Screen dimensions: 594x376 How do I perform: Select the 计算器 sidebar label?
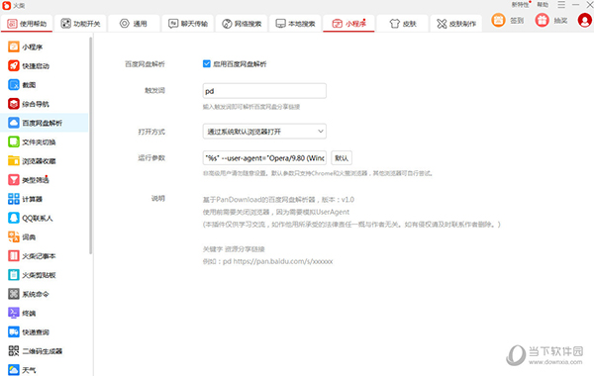pyautogui.click(x=33, y=199)
